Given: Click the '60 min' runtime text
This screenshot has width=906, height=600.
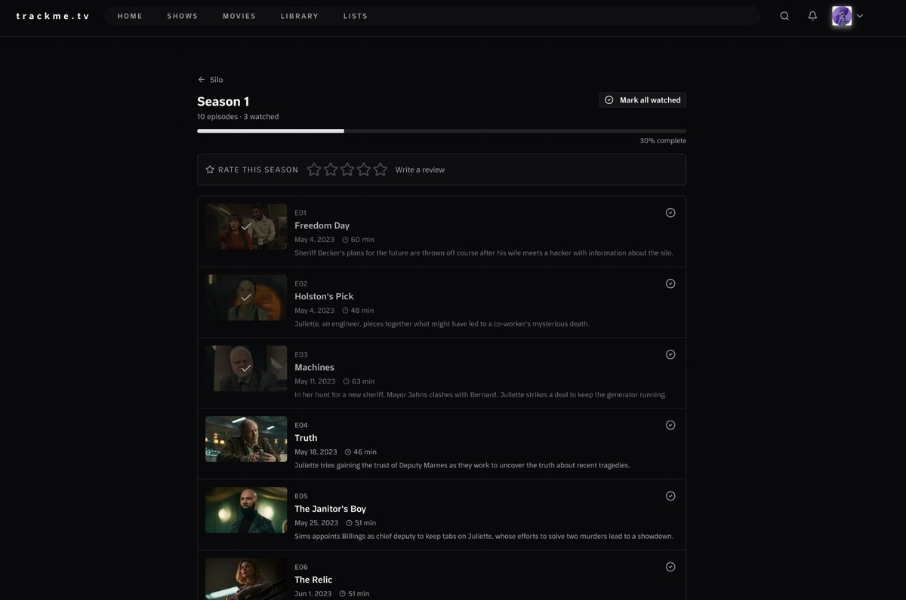Looking at the screenshot, I should (x=362, y=240).
